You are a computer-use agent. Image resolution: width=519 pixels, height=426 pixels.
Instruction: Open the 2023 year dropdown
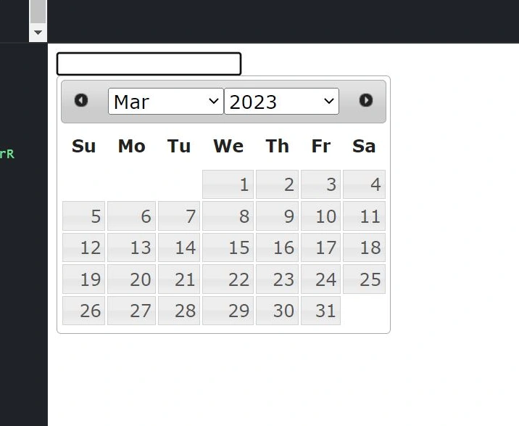(x=282, y=102)
